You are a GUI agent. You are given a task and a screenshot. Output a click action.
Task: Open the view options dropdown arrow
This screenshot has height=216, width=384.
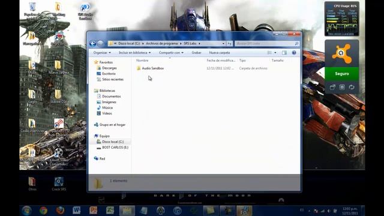[x=275, y=53]
